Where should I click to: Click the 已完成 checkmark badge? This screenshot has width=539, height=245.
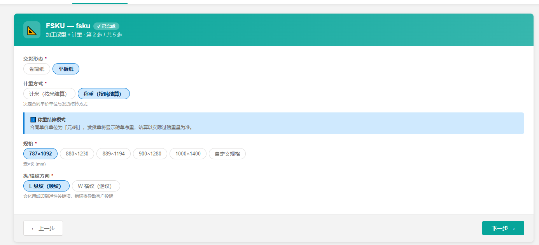tap(106, 26)
